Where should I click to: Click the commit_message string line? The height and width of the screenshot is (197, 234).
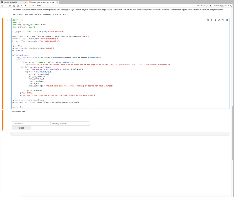(71, 86)
